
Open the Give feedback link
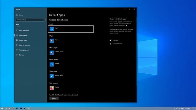117,44
